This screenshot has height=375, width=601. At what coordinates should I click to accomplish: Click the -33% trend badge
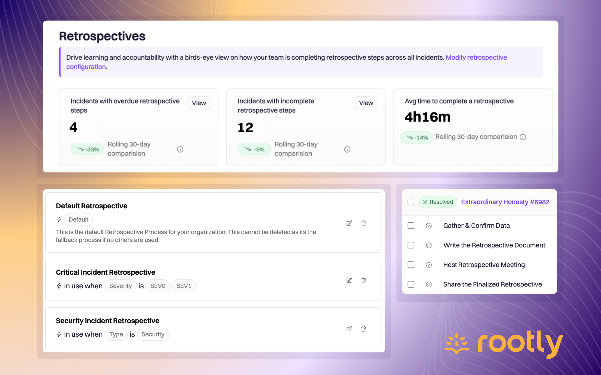(87, 149)
